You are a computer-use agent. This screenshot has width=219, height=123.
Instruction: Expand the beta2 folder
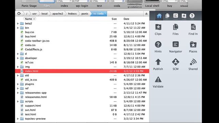click(x=18, y=24)
